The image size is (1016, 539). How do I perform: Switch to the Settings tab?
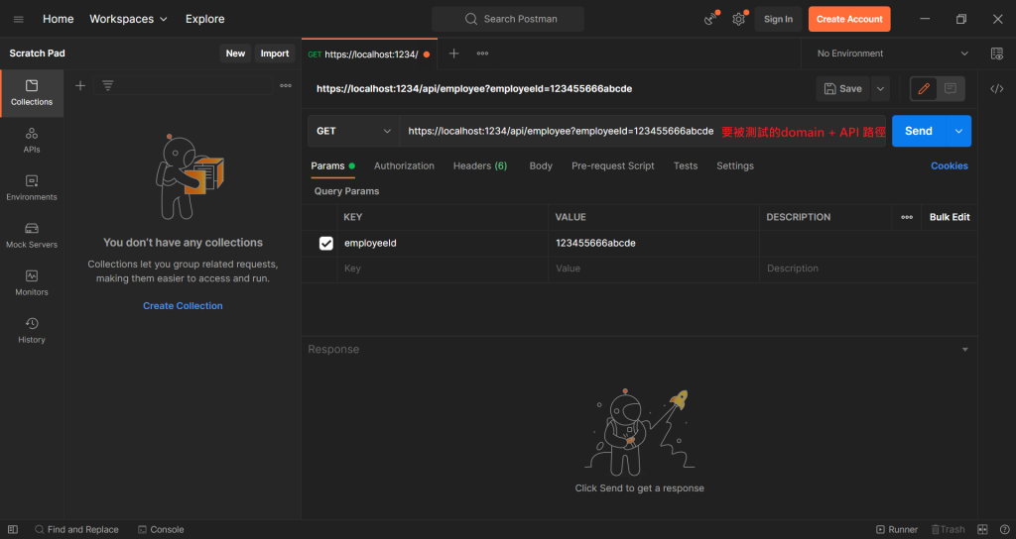[735, 165]
